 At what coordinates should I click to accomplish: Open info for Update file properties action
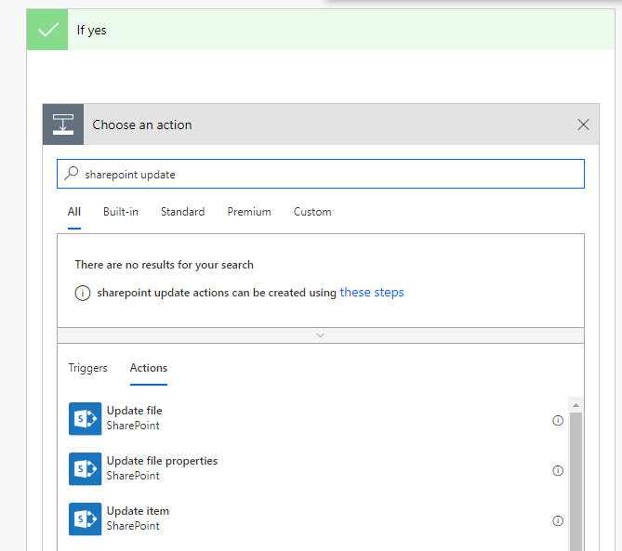(x=558, y=470)
